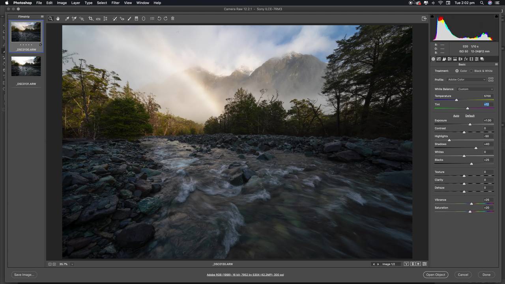Viewport: 505px width, 284px height.
Task: Select the Color treatment radio button
Action: tap(457, 71)
